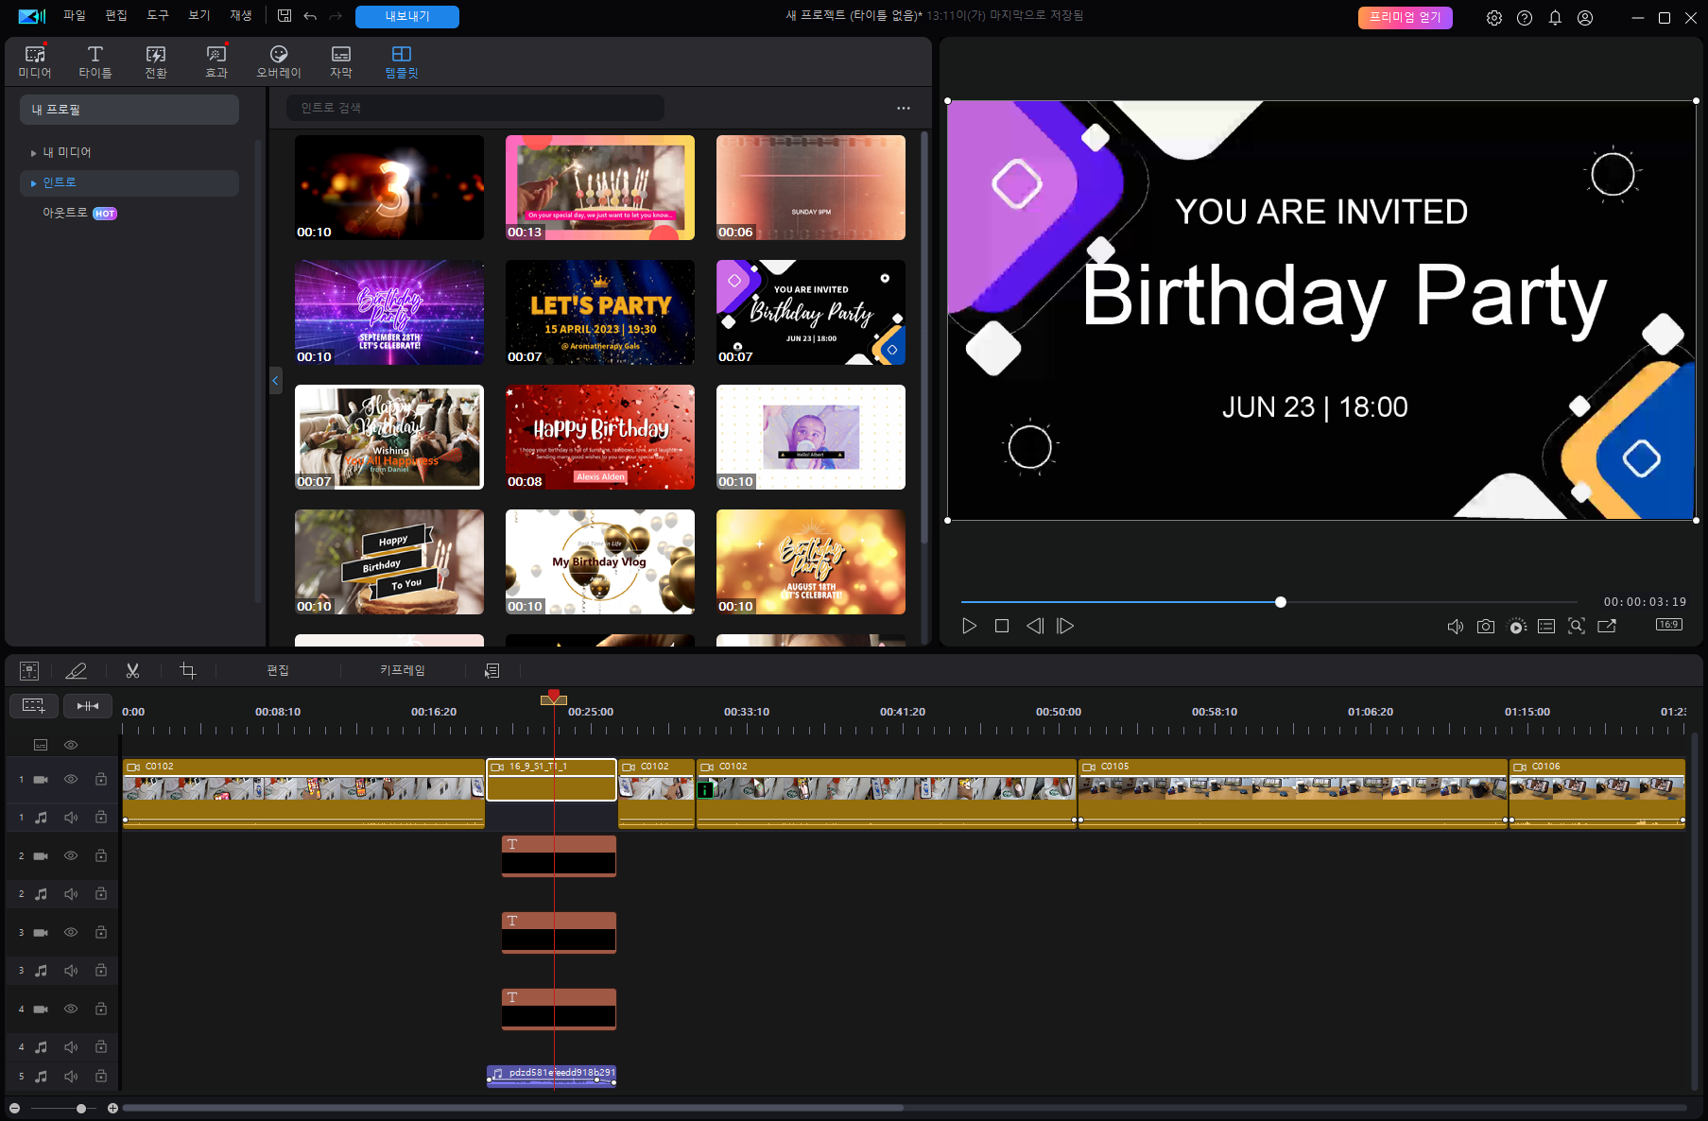Screen dimensions: 1708x1121
Task: Click the 키프레임 button
Action: click(403, 670)
